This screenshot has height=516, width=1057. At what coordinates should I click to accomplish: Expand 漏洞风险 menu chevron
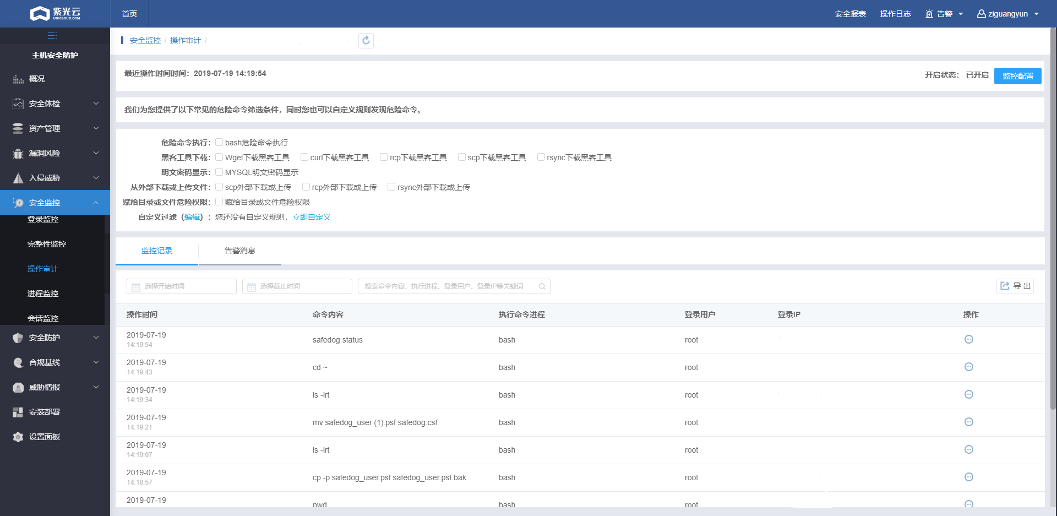click(x=96, y=153)
